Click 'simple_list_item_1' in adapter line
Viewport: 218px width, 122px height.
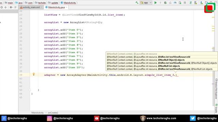pos(159,75)
